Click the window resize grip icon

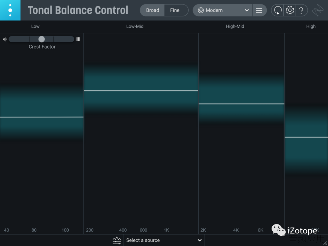325,243
